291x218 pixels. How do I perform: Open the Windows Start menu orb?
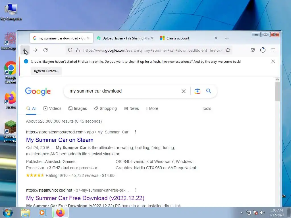point(7,212)
